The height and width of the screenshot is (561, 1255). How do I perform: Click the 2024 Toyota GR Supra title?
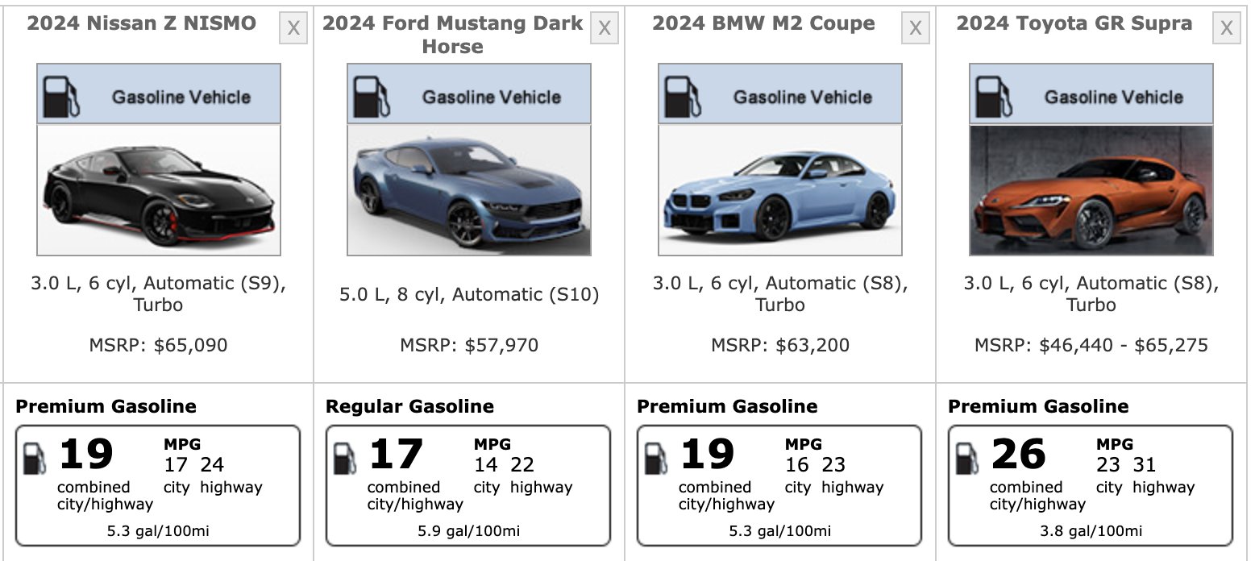point(1074,23)
